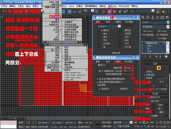
Task: Click the Go to Start playback button
Action: pyautogui.click(x=136, y=122)
